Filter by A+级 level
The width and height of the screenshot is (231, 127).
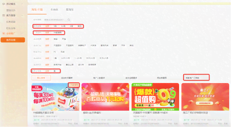pyautogui.click(x=63, y=26)
